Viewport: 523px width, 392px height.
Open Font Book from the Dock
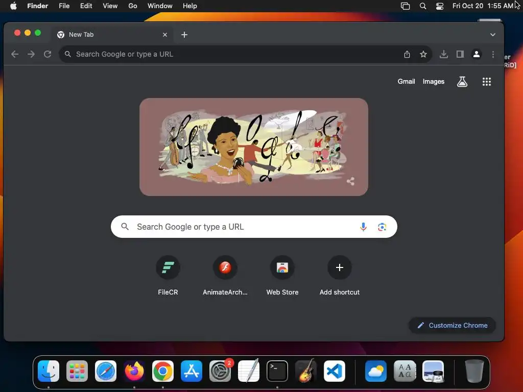click(405, 371)
